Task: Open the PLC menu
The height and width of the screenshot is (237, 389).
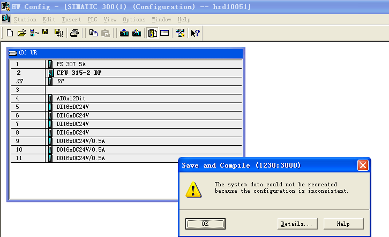Action: [x=92, y=20]
